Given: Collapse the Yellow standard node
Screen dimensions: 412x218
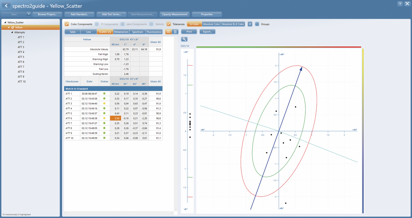Looking at the screenshot, I should [9, 27].
